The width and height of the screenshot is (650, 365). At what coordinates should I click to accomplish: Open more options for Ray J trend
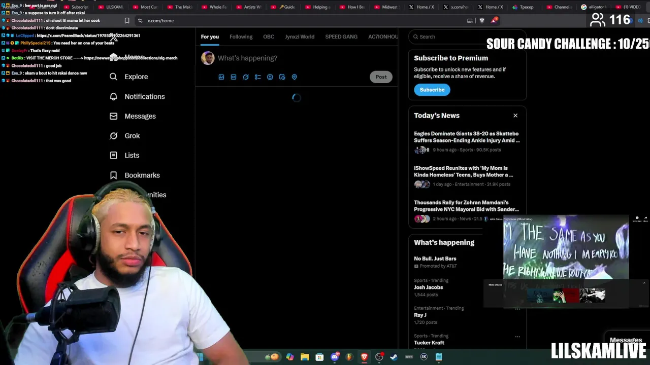click(517, 309)
